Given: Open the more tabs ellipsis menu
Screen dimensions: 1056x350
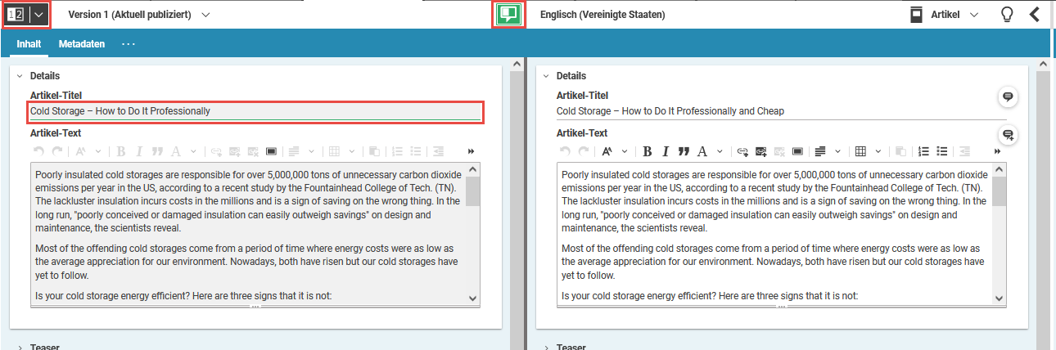Looking at the screenshot, I should (128, 44).
